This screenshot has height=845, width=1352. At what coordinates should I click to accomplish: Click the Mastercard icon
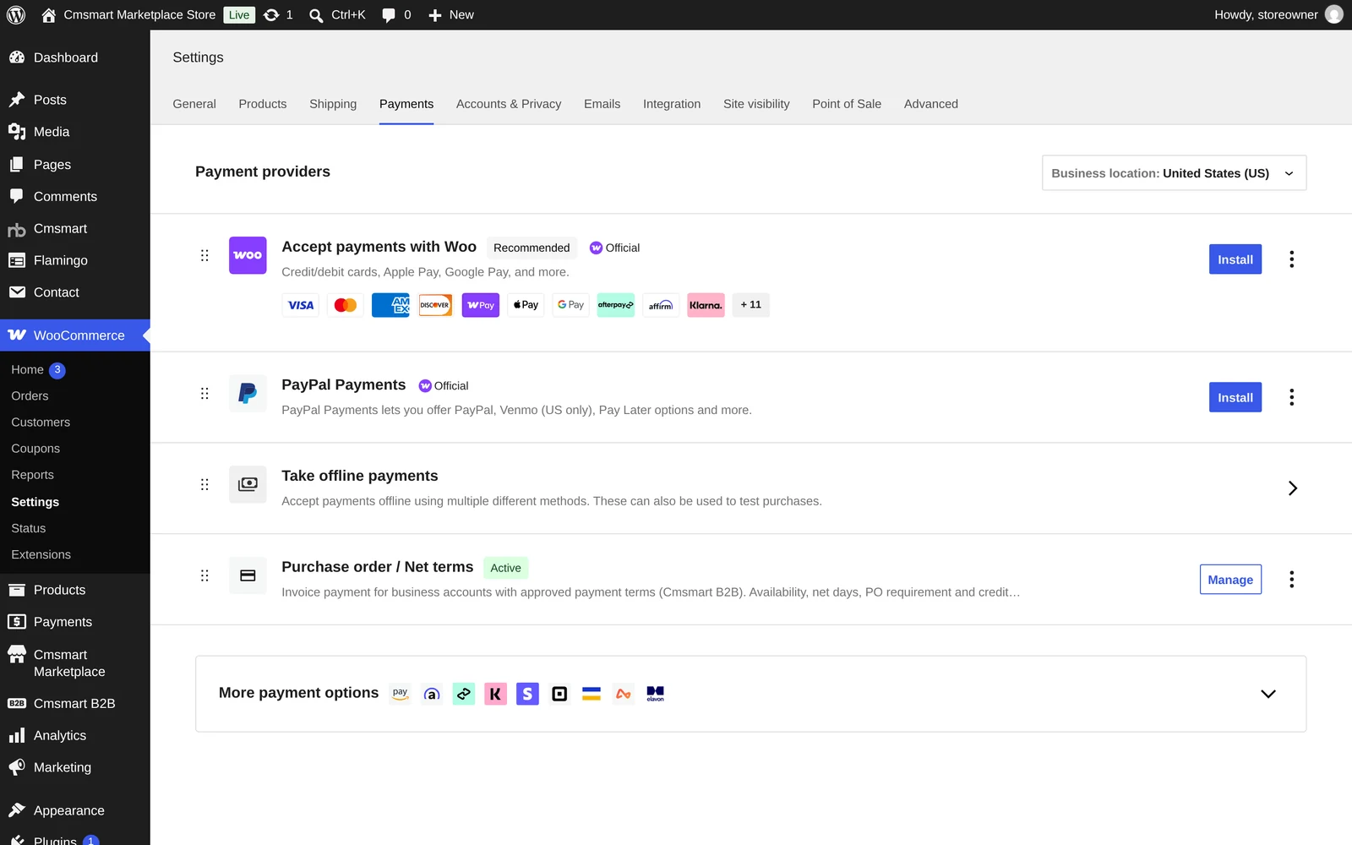346,305
